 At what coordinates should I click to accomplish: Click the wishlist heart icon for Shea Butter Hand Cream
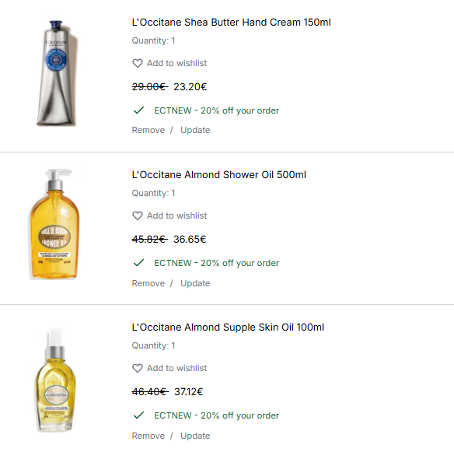click(138, 63)
